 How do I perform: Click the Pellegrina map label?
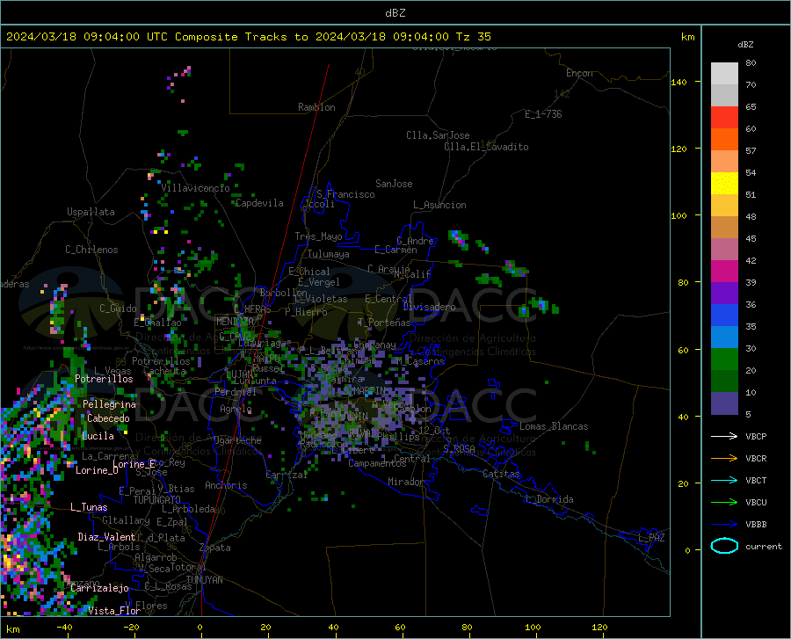click(110, 404)
